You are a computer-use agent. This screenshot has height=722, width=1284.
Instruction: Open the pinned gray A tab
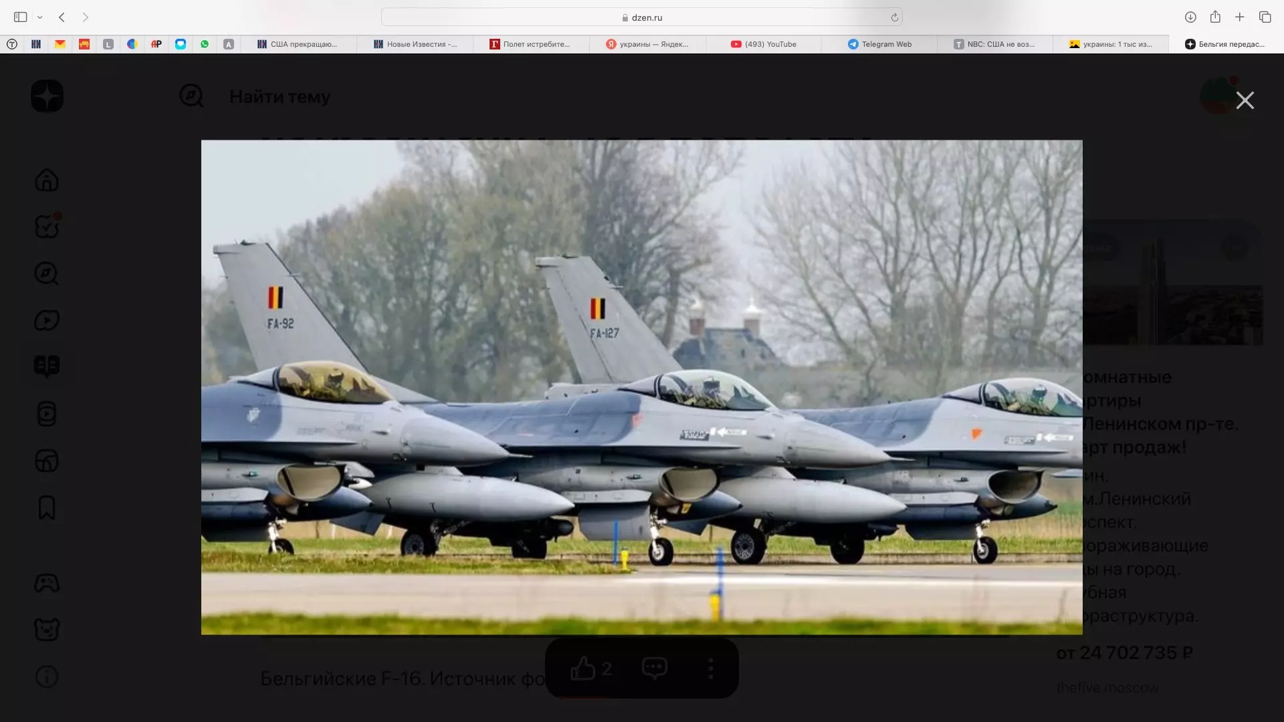229,44
